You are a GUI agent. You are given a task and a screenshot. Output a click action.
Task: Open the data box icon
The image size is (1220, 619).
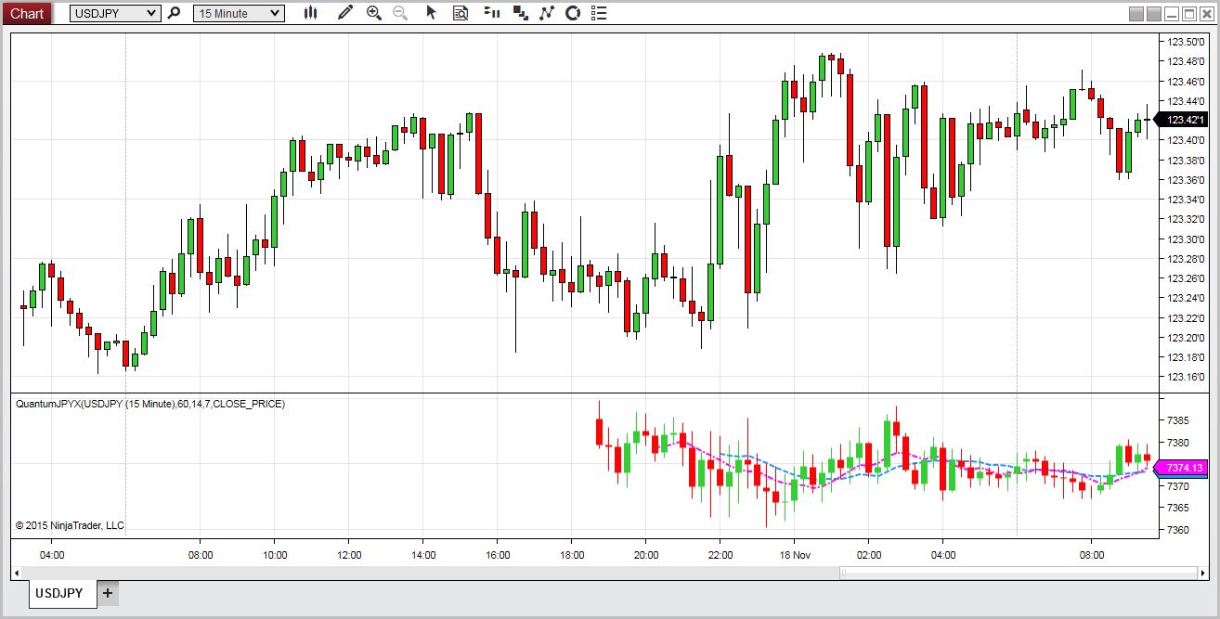461,13
